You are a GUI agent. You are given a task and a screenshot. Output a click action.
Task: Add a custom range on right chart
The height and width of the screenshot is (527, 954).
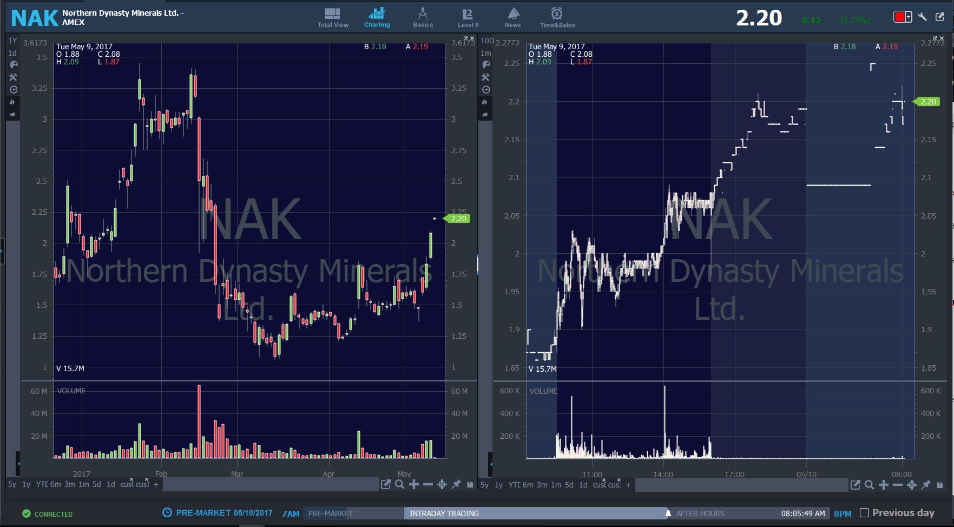[628, 485]
